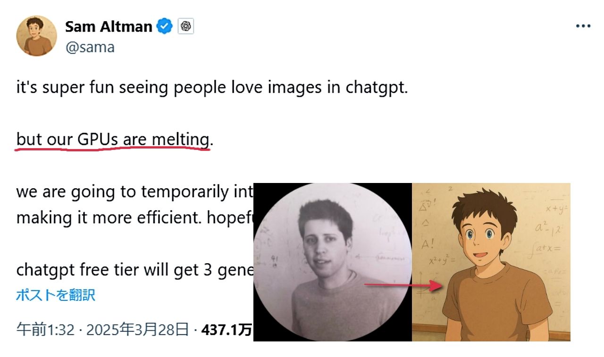The height and width of the screenshot is (357, 604).
Task: Open the tweet options via the dots icon
Action: coord(584,25)
